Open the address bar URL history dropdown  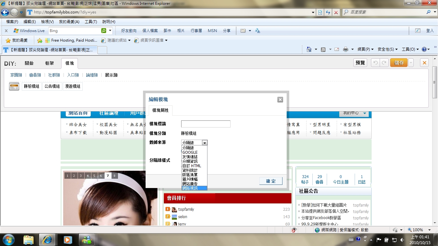click(313, 12)
